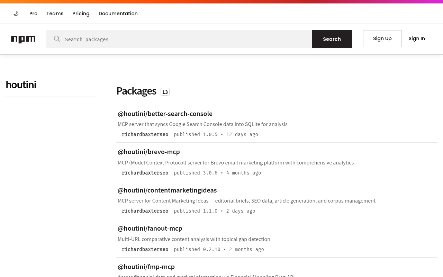Open the @houtini/brevo-mcp package
Screen dimensions: 443x277
148,152
